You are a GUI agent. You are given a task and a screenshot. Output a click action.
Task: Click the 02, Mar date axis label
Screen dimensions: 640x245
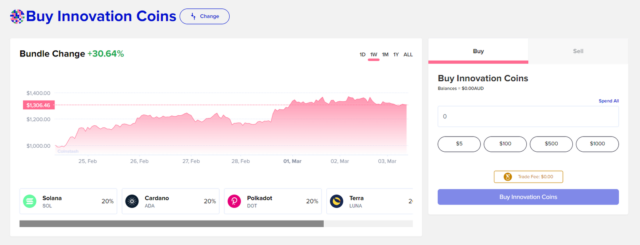coord(340,161)
